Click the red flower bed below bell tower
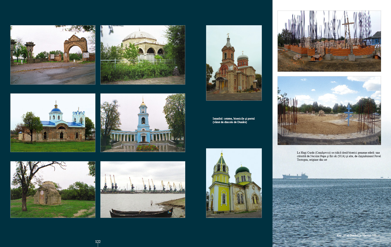The width and height of the screenshot is (391, 247). click(147, 148)
